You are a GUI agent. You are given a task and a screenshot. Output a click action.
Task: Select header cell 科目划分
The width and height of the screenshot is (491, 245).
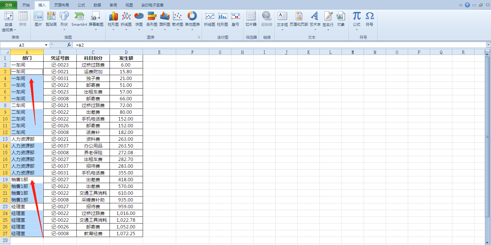(93, 58)
